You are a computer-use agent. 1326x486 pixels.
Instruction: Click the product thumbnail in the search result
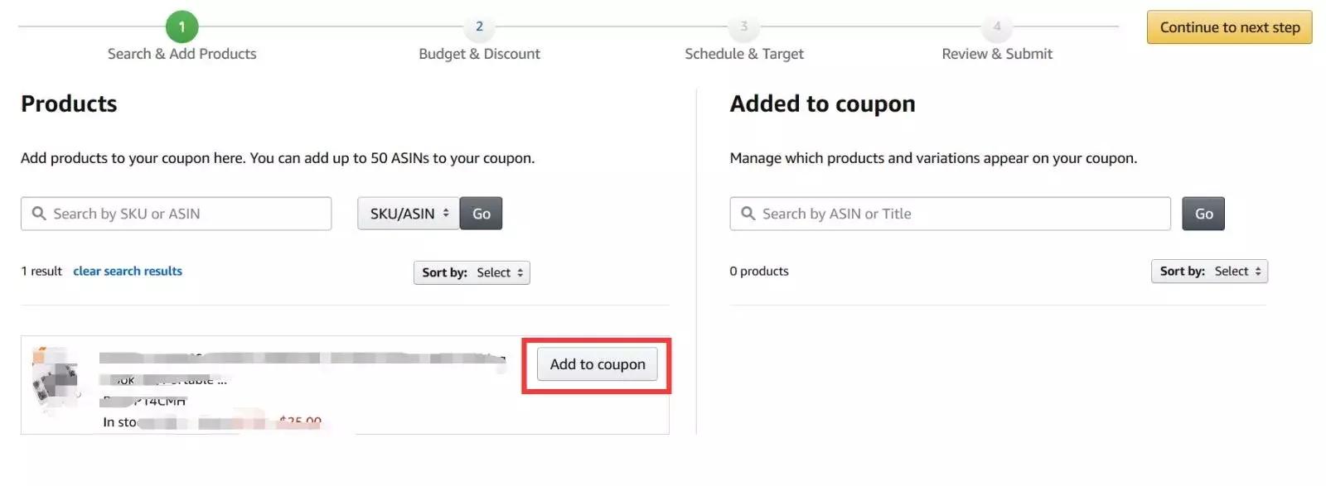pos(55,383)
